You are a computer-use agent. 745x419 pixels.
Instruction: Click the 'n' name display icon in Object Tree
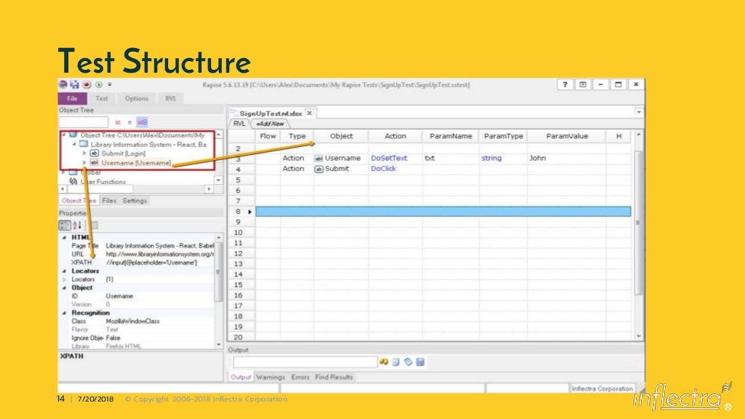(x=130, y=122)
